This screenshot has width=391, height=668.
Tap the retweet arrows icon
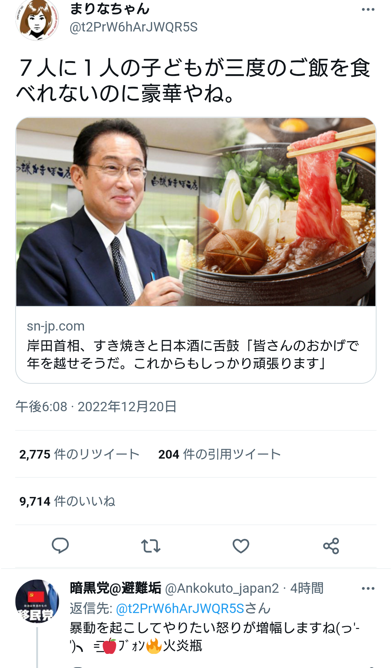tap(151, 546)
